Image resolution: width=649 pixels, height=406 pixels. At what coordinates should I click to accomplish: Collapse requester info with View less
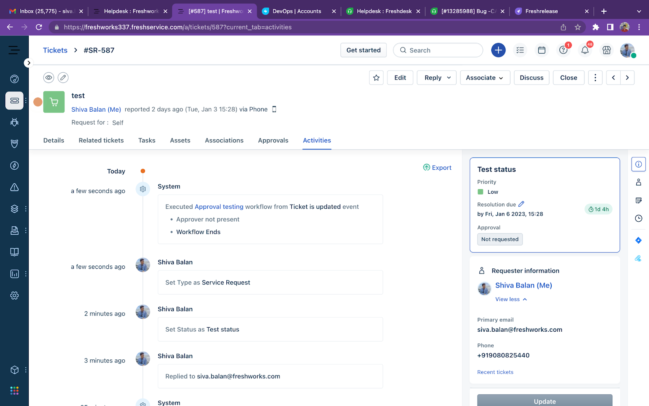(x=511, y=299)
